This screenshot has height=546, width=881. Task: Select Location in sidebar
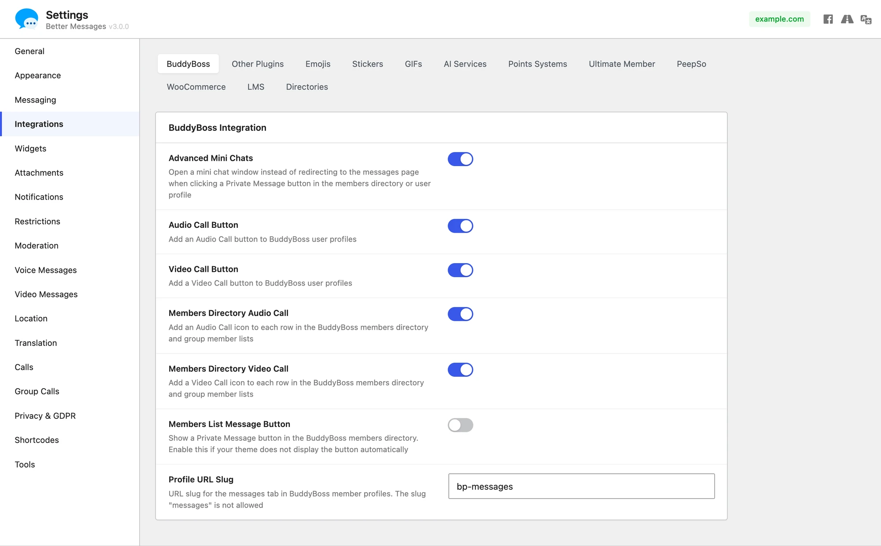click(x=70, y=319)
